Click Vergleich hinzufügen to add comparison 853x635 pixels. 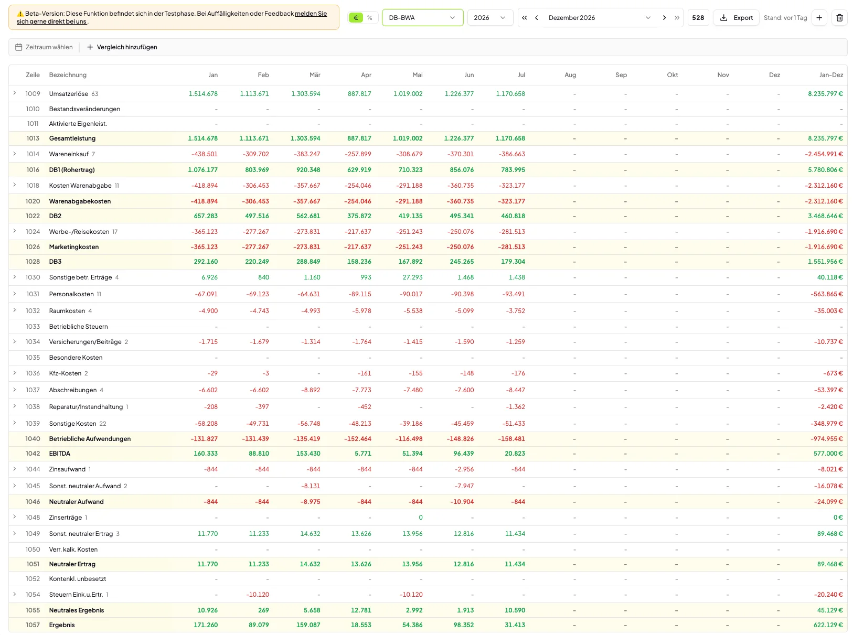122,47
